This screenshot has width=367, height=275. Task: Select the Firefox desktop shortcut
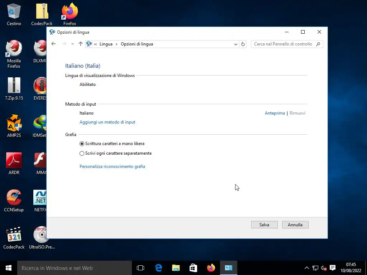(x=70, y=14)
